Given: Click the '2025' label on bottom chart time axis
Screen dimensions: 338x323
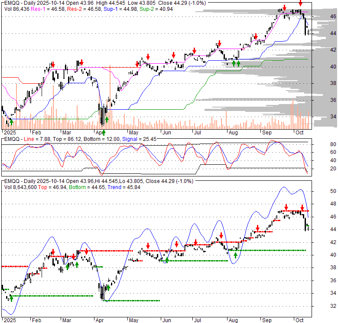Looking at the screenshot, I should pyautogui.click(x=10, y=320).
